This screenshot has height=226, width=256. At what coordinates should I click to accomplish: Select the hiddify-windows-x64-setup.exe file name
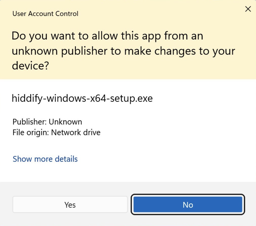[82, 98]
